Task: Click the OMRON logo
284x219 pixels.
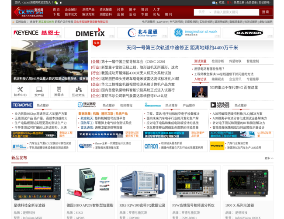Action: click(151, 146)
